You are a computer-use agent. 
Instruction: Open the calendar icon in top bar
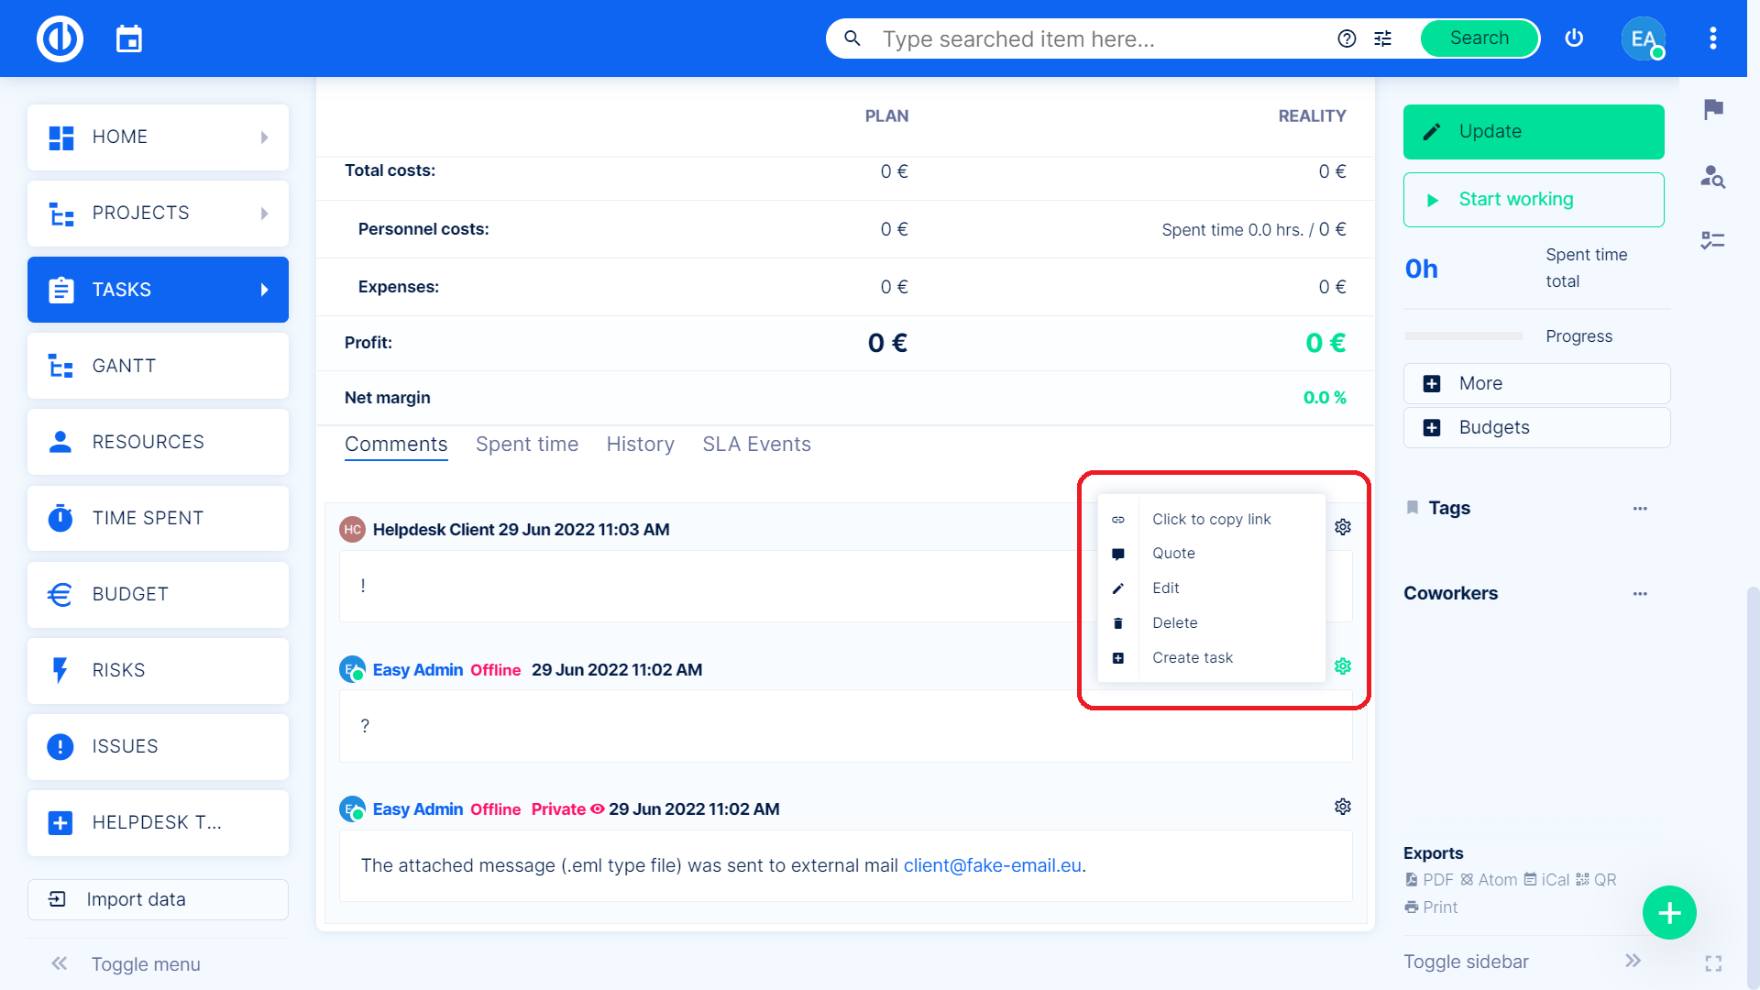[129, 38]
